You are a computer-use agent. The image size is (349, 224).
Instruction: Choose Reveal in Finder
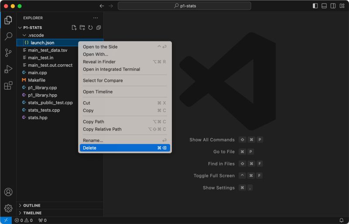coord(125,62)
